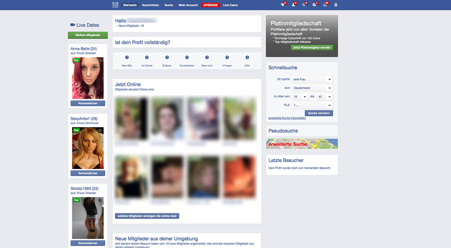Screen dimensions: 451x248
Task: Open the 5 Fragen profile step
Action: [x=227, y=65]
